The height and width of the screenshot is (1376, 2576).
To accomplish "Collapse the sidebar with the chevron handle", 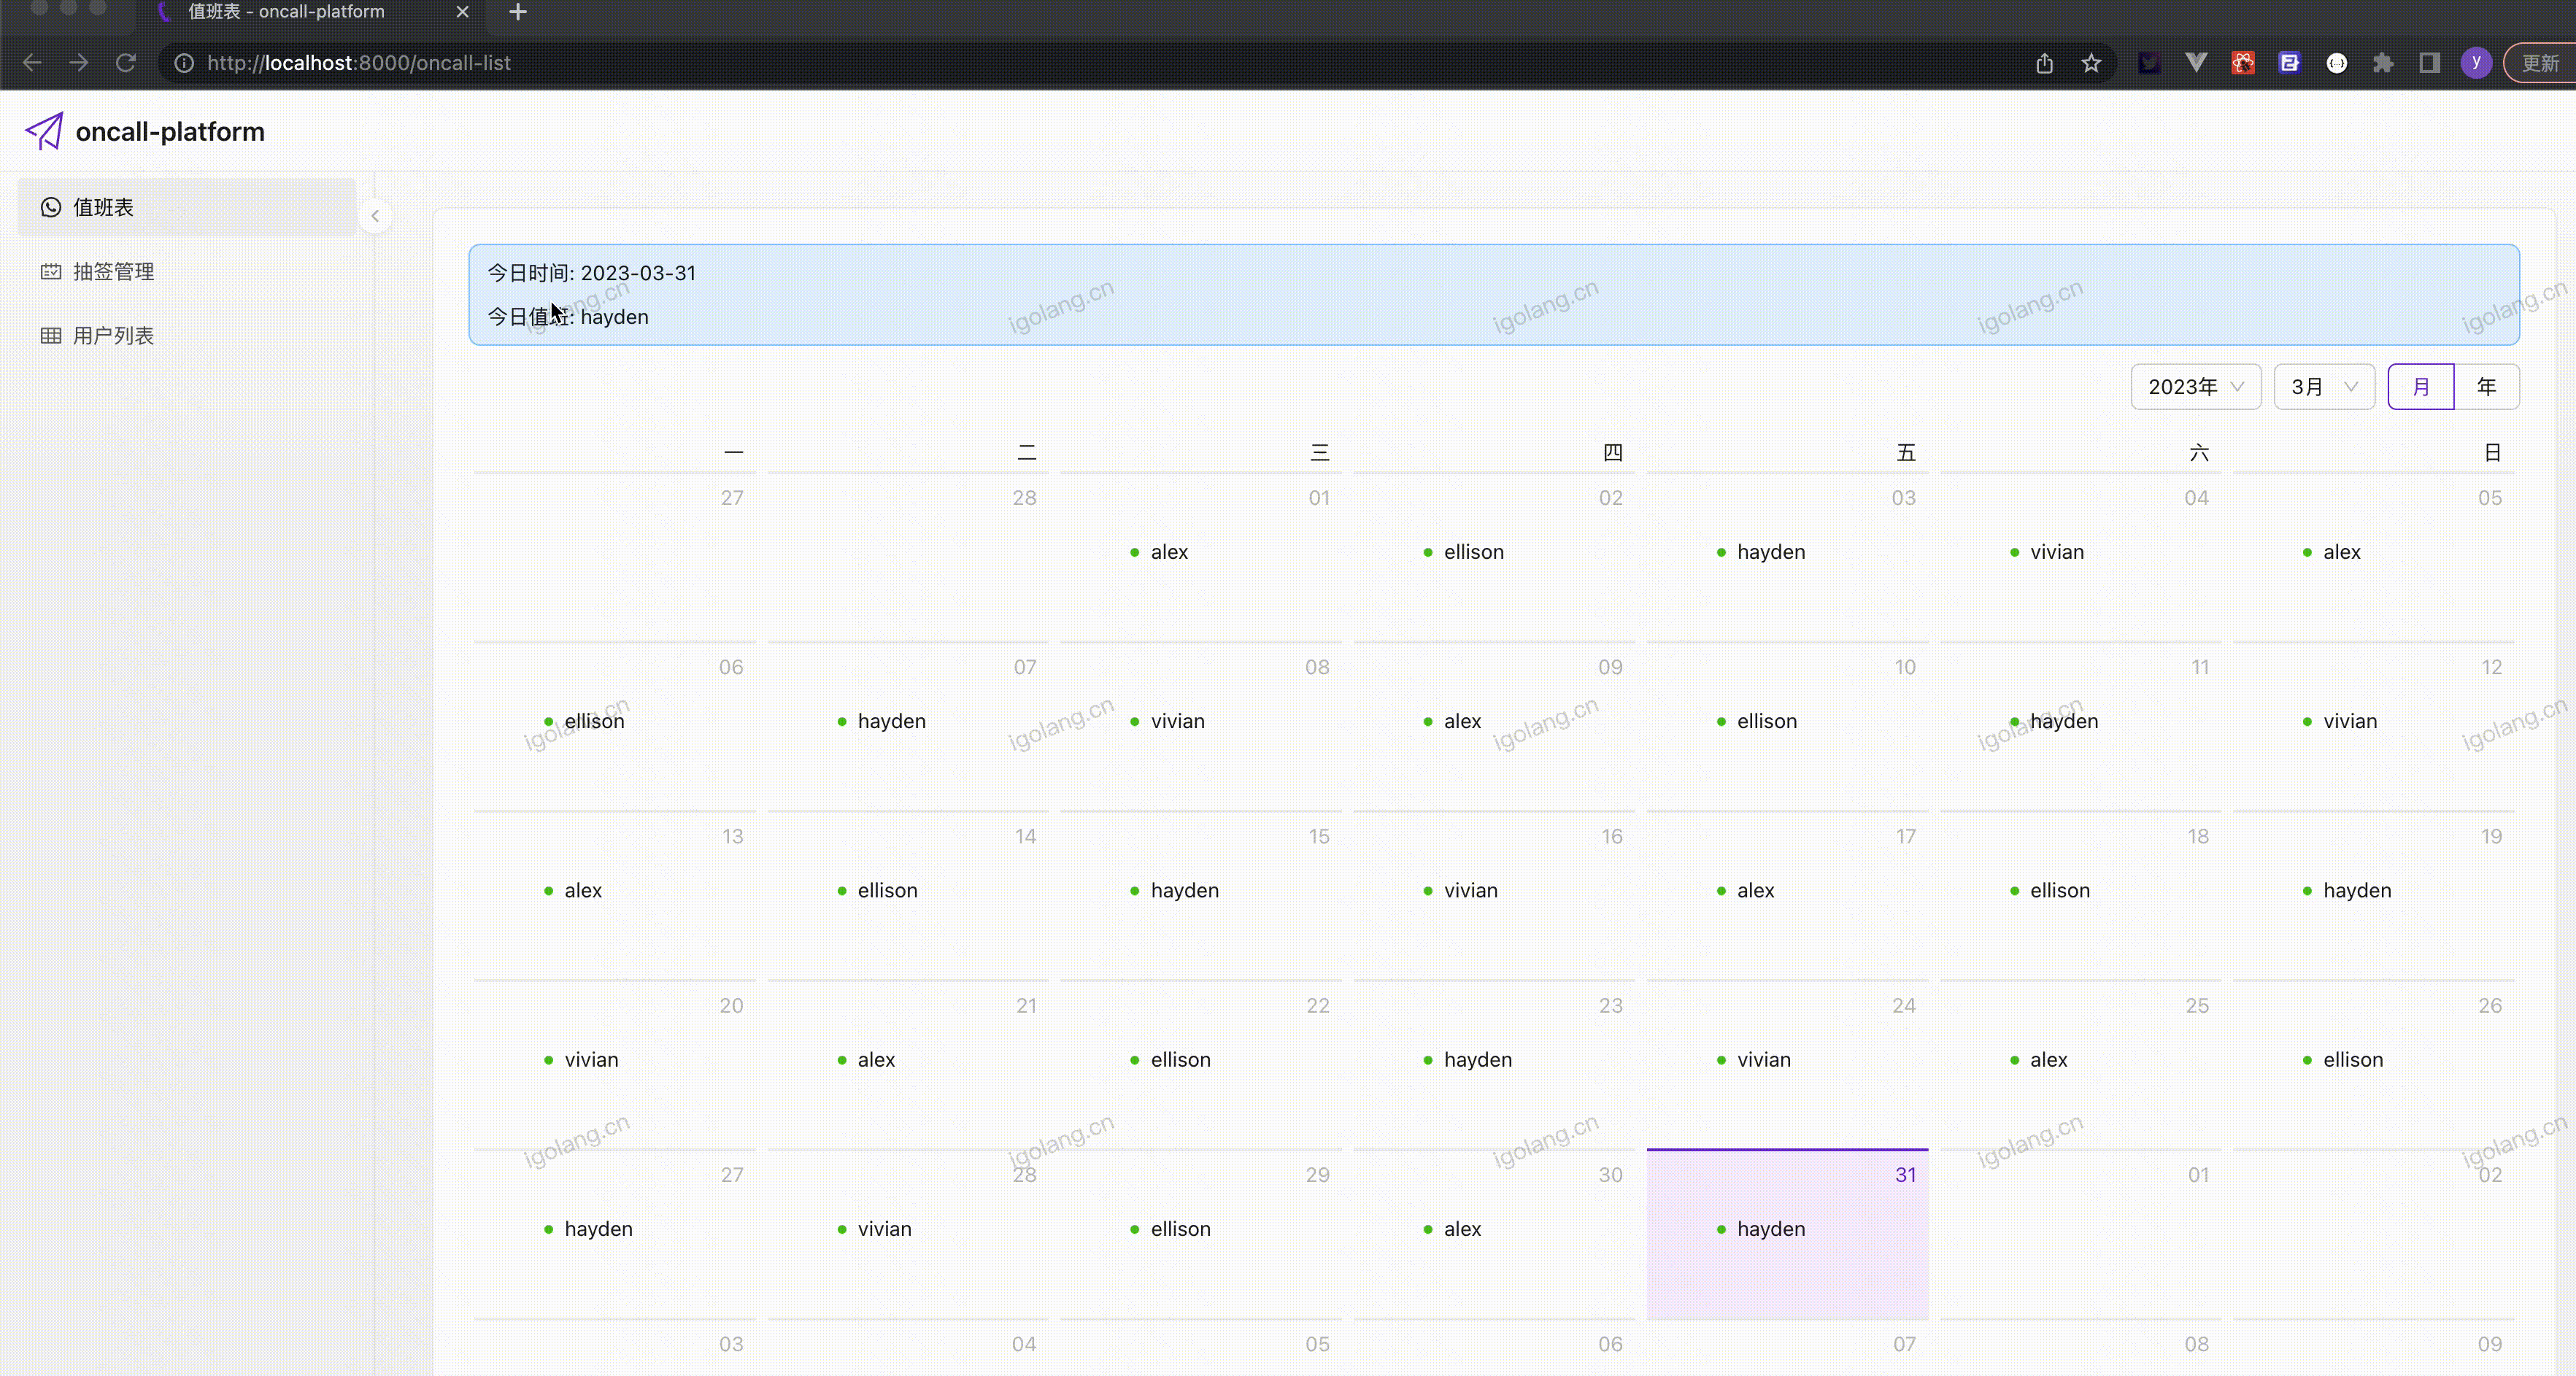I will click(x=375, y=216).
